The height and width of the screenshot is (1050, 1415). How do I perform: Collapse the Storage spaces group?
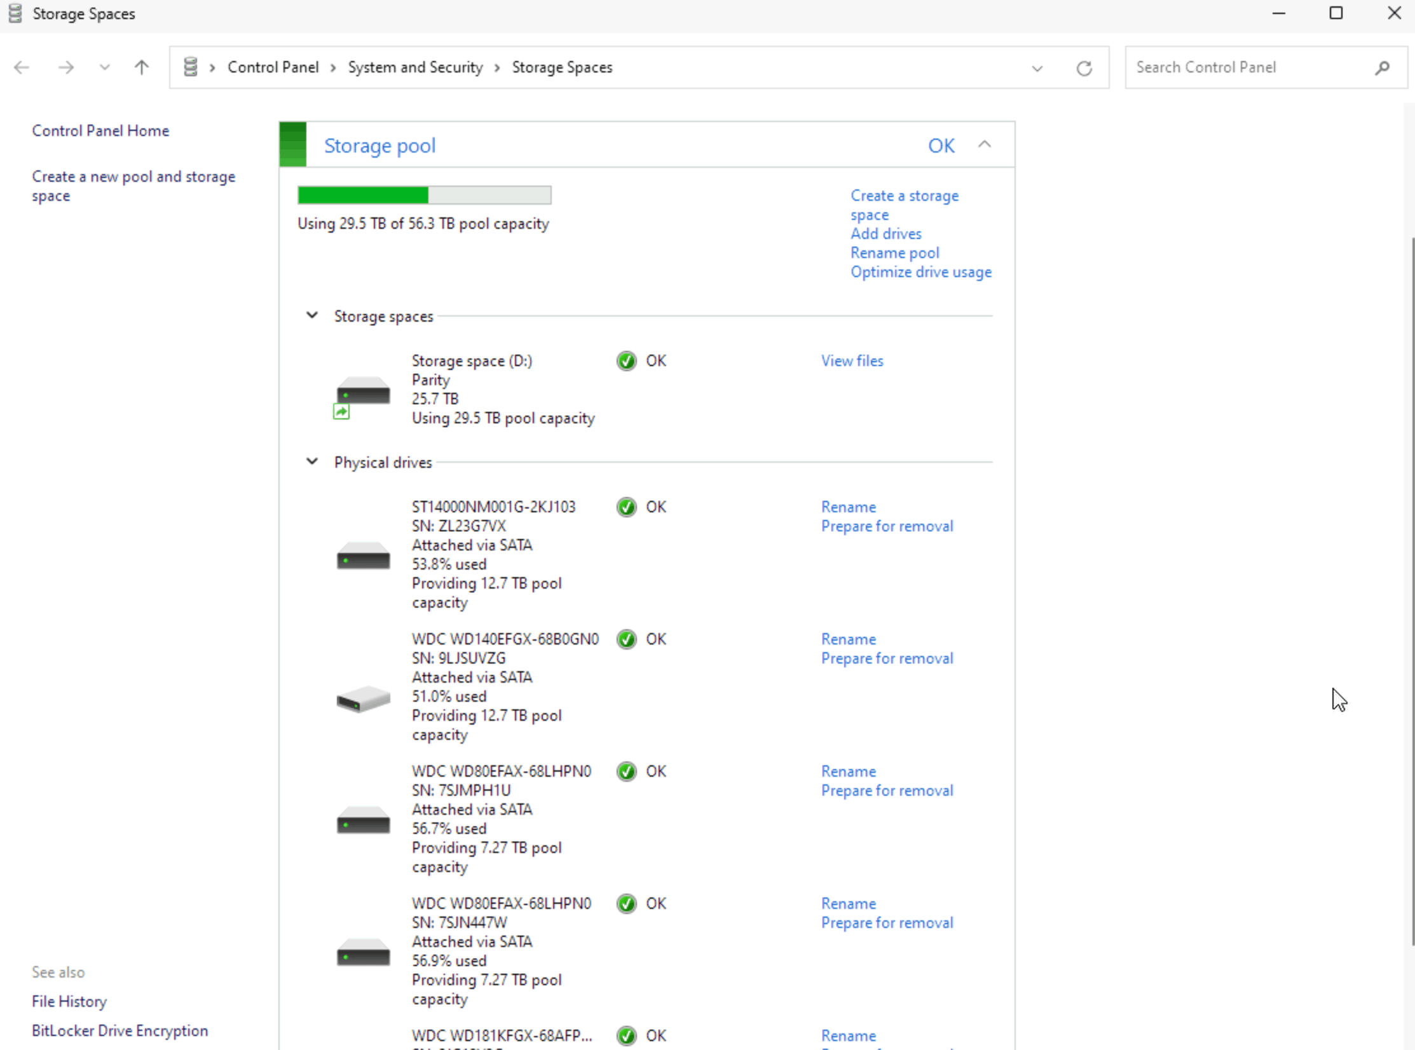pyautogui.click(x=311, y=315)
